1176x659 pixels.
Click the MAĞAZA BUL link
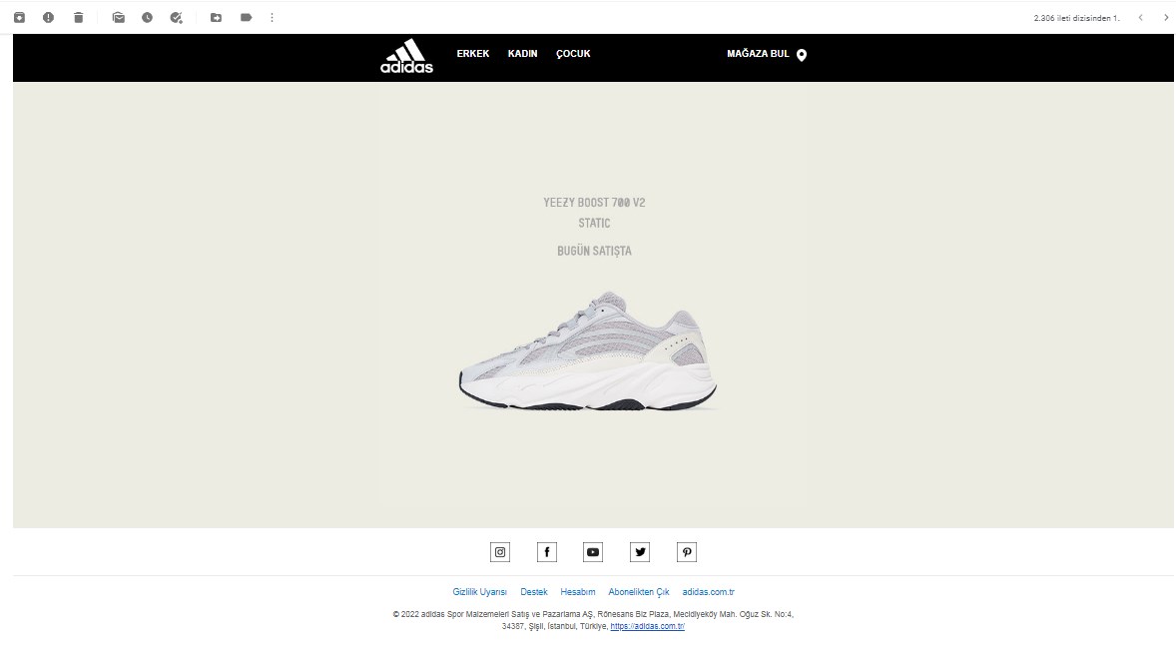click(758, 53)
